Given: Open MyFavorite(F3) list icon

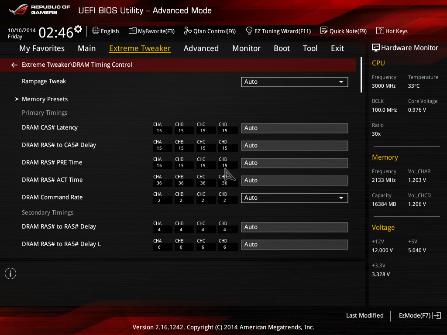Looking at the screenshot, I should coord(133,31).
